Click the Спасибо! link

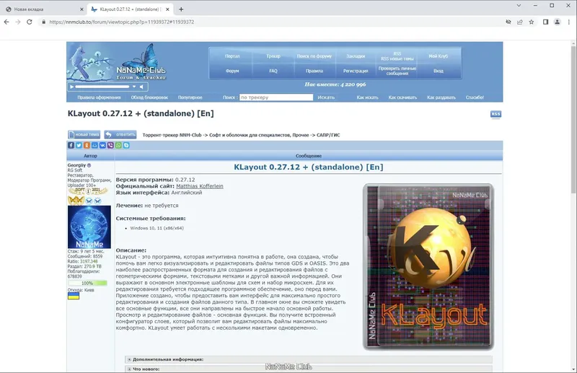[x=475, y=97]
